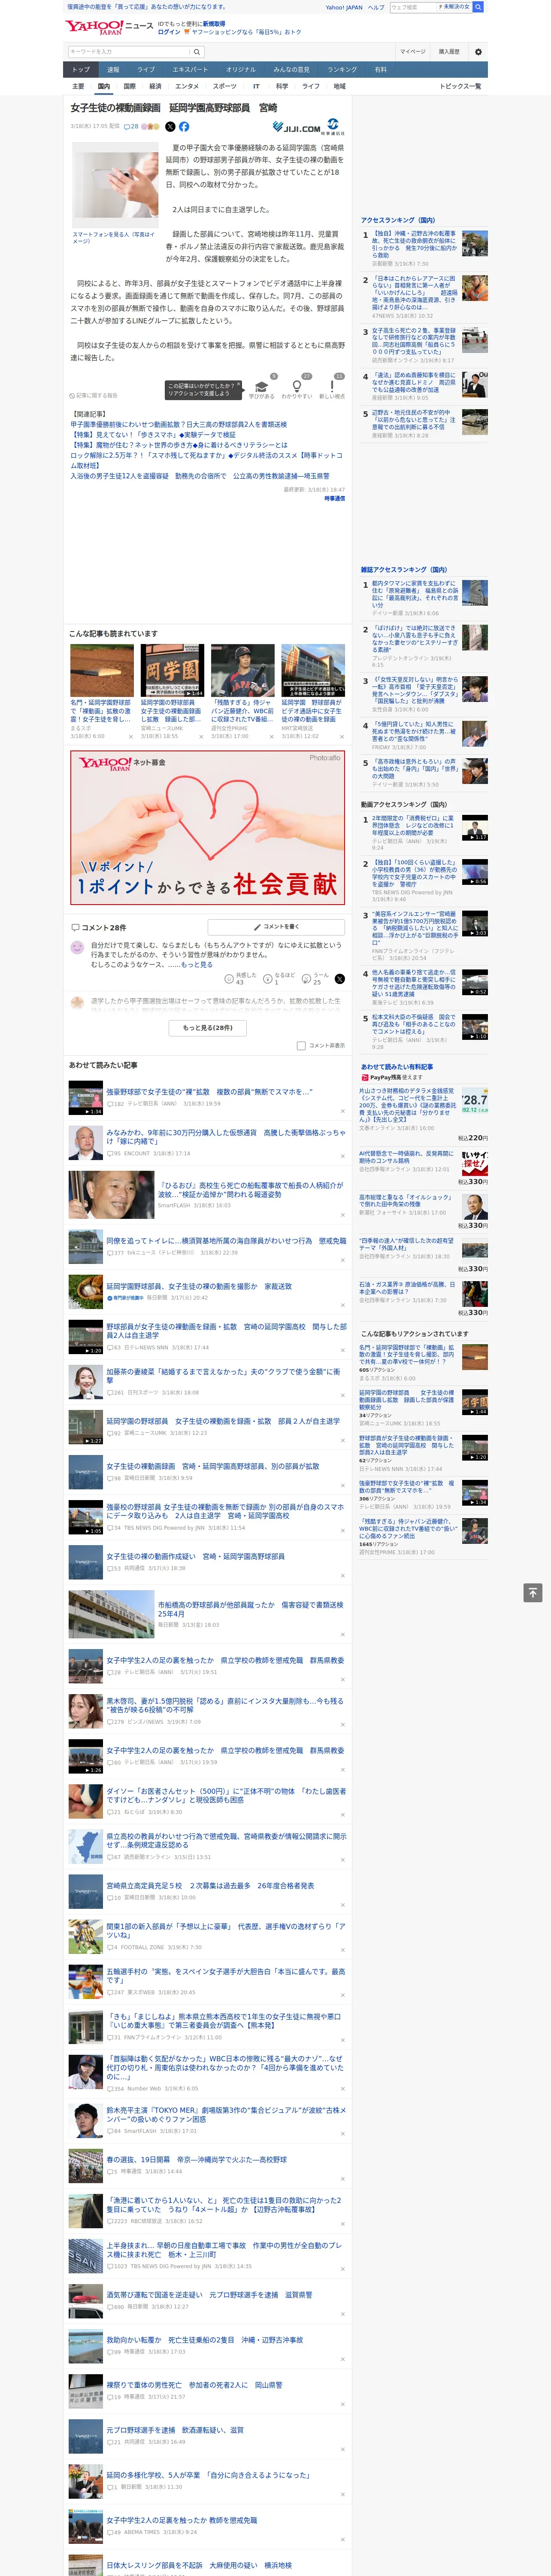Screen dimensions: 551x2576
Task: Click 記事に関する報告 report icon link
Action: pyautogui.click(x=93, y=395)
